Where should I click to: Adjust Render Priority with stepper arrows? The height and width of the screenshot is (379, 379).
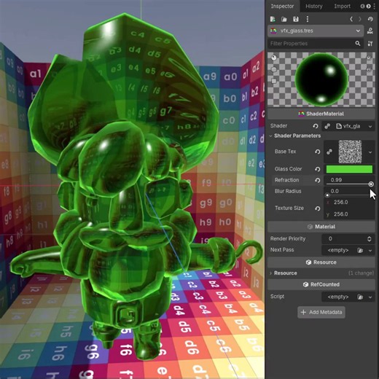pos(370,239)
